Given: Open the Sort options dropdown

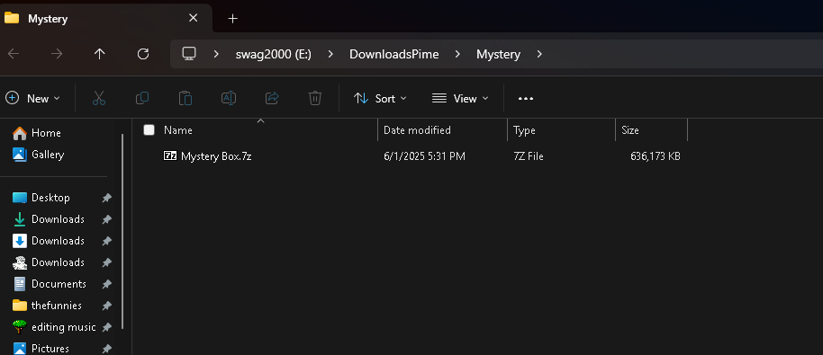Looking at the screenshot, I should [x=381, y=98].
